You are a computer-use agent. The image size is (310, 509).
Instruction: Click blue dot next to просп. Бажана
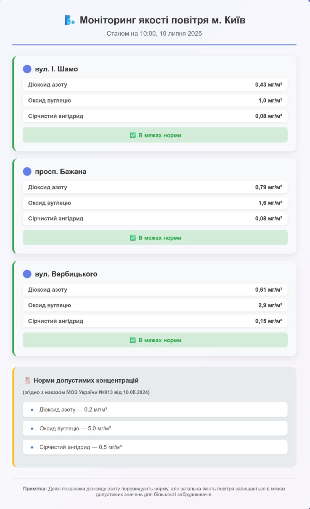pos(27,171)
